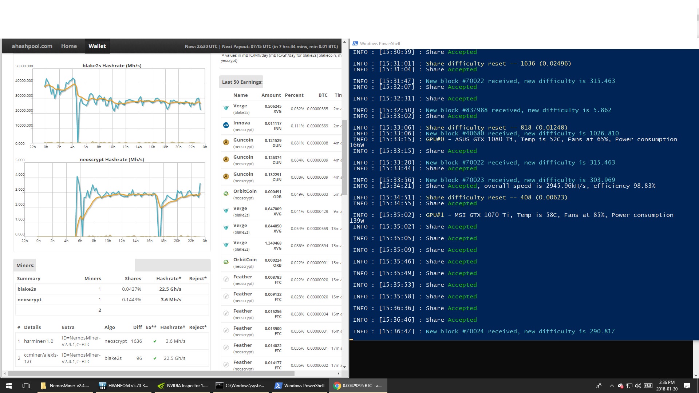Open the Action Center notifications icon

pyautogui.click(x=687, y=386)
